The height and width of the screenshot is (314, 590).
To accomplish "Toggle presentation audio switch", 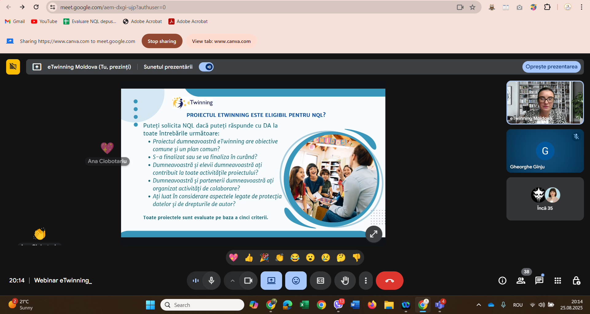I will coord(206,67).
